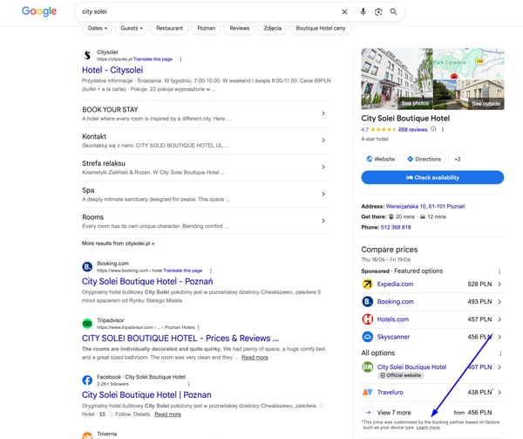Screen dimensions: 523x439
Task: Click the Skyscanner logo icon
Action: point(368,337)
